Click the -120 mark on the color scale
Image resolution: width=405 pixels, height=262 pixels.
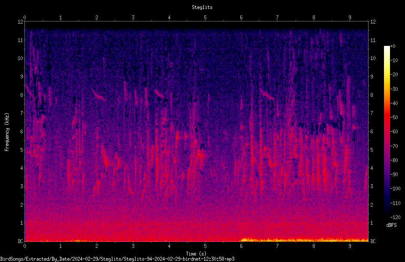(x=395, y=217)
